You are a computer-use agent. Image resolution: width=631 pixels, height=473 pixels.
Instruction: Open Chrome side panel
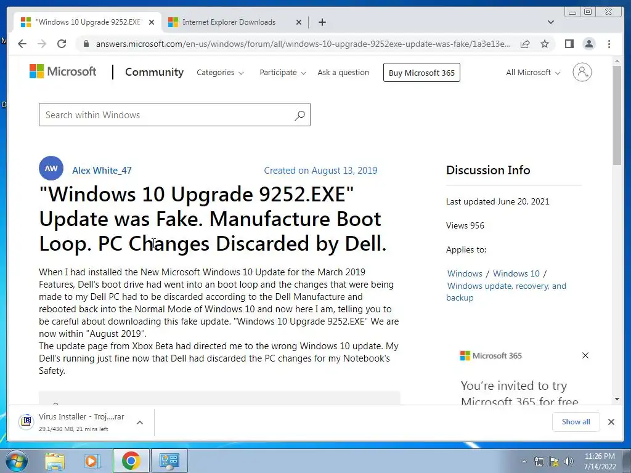569,44
